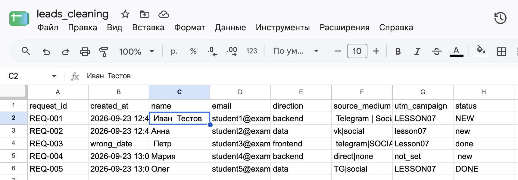Select the not_set campaign cell
Image resolution: width=518 pixels, height=180 pixels.
coord(423,156)
